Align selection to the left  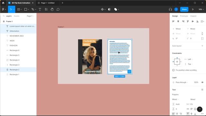(x=173, y=21)
